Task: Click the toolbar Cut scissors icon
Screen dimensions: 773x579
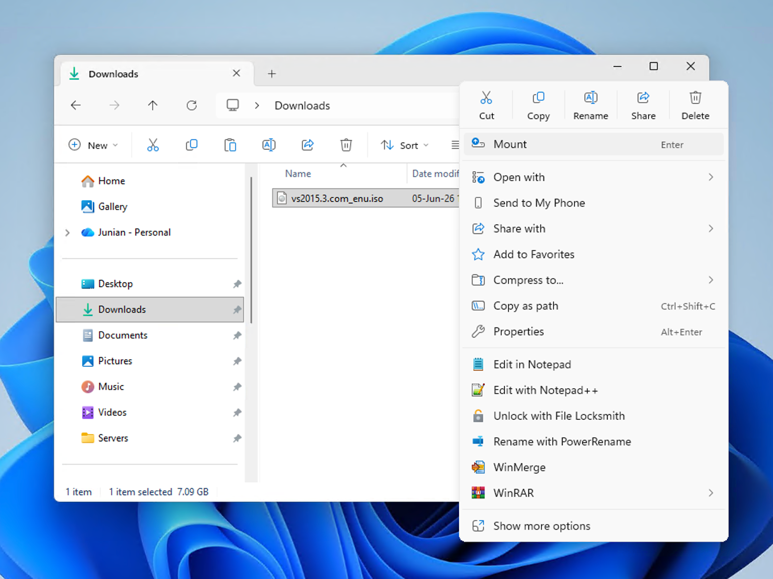Action: pos(153,145)
